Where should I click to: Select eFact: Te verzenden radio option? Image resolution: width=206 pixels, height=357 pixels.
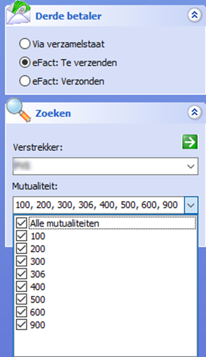24,62
